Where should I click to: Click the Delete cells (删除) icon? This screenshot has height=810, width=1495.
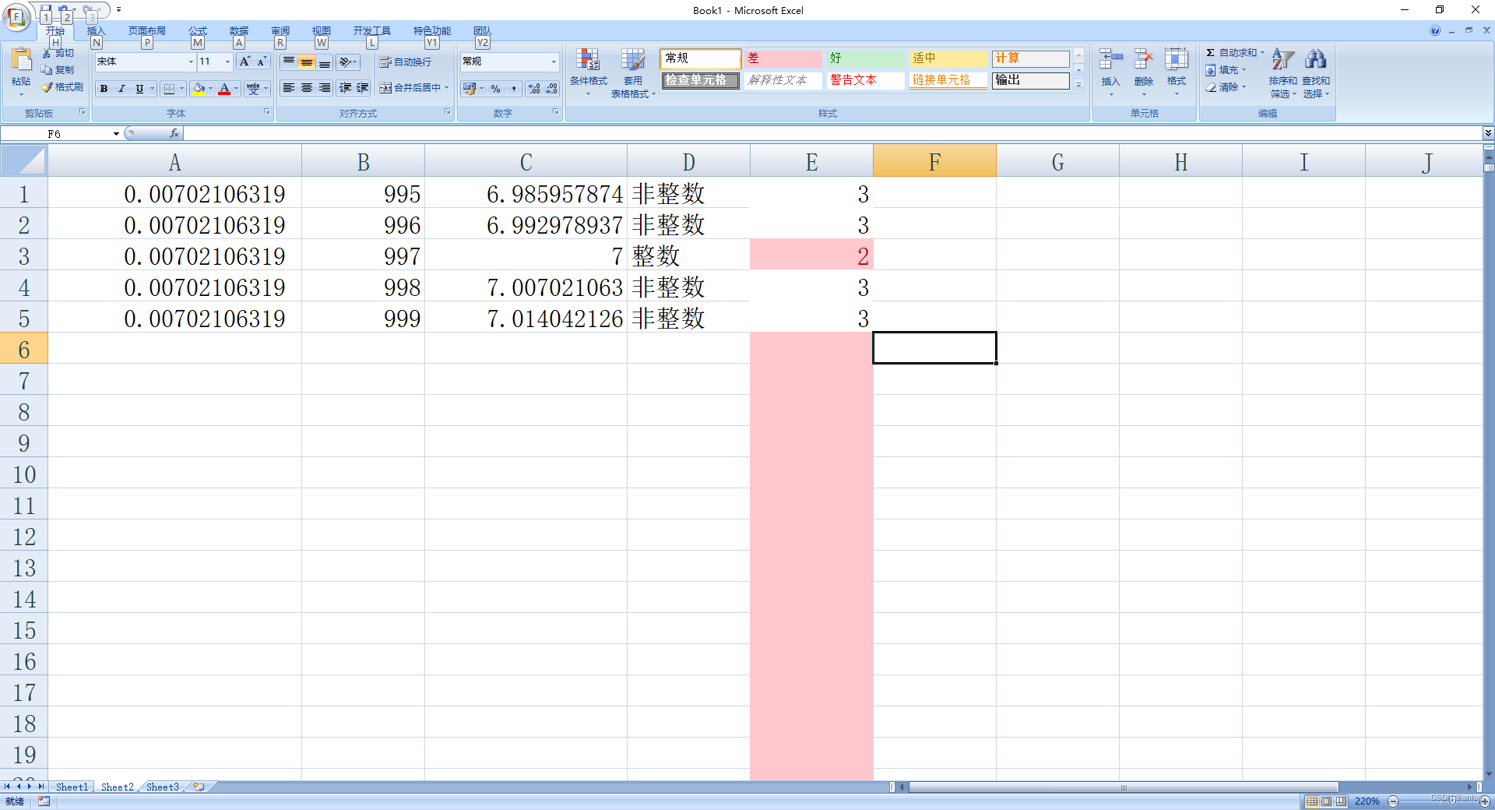pos(1143,60)
